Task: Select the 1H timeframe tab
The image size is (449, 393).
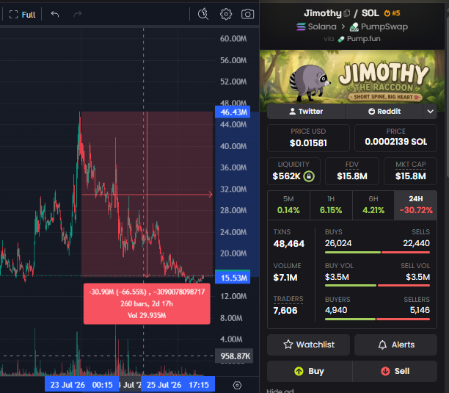Action: click(x=331, y=206)
